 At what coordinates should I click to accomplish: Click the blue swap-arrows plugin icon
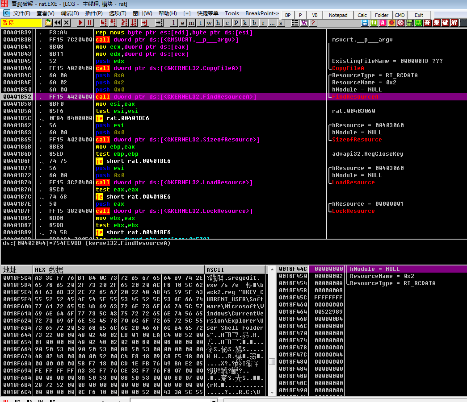coord(365,23)
